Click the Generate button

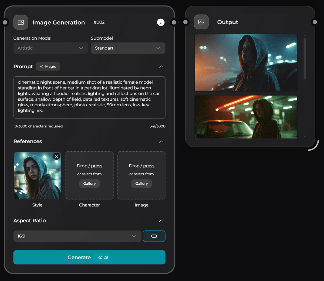tap(89, 257)
